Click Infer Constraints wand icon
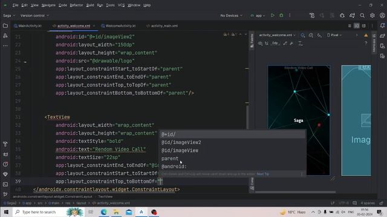This screenshot has height=217, width=387. click(x=291, y=43)
